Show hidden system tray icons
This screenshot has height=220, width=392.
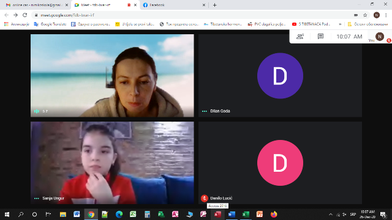pyautogui.click(x=331, y=215)
